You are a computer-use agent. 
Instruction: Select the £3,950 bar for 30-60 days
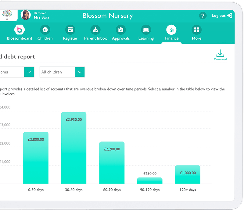74,148
